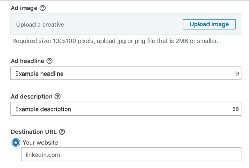This screenshot has width=249, height=168.
Task: Click the Your website option label
Action: pyautogui.click(x=40, y=143)
